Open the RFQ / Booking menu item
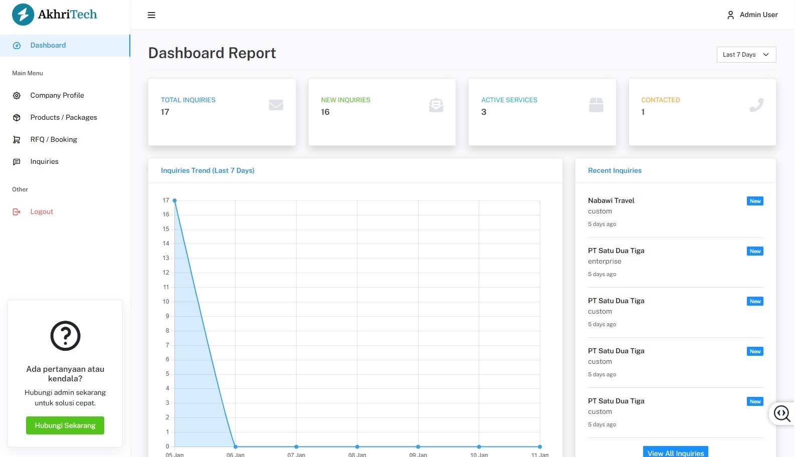 pyautogui.click(x=65, y=140)
